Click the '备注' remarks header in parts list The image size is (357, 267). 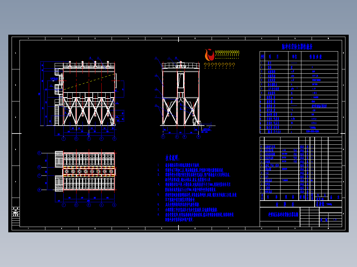point(335,197)
